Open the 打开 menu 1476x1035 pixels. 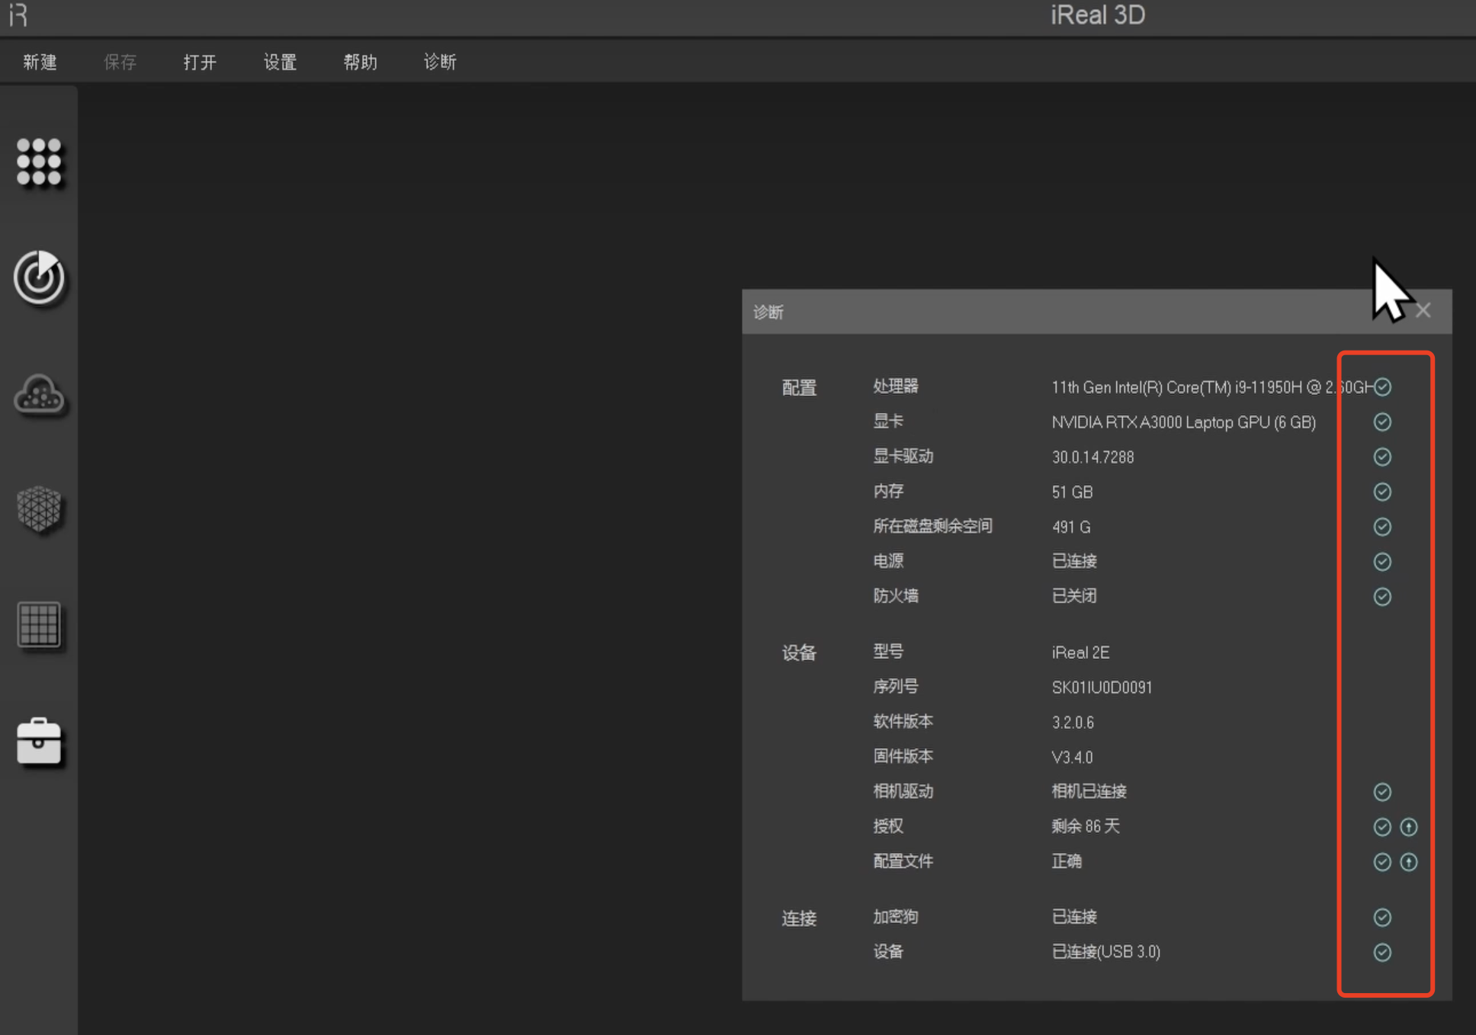coord(200,62)
